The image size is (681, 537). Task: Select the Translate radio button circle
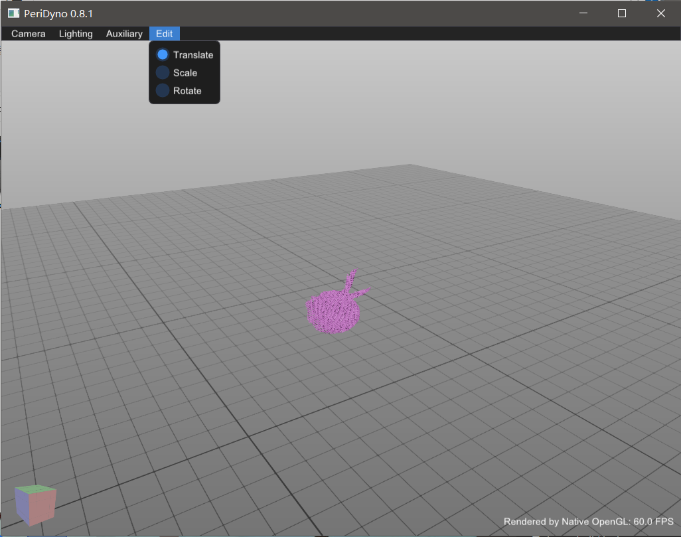coord(162,55)
